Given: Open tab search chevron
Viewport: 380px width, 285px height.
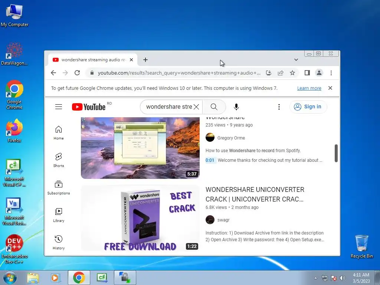Looking at the screenshot, I should tap(296, 60).
